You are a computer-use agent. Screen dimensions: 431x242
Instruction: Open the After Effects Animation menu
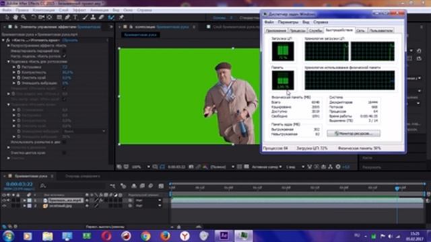point(99,10)
